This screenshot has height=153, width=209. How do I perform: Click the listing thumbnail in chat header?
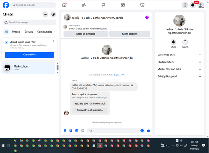(67, 18)
